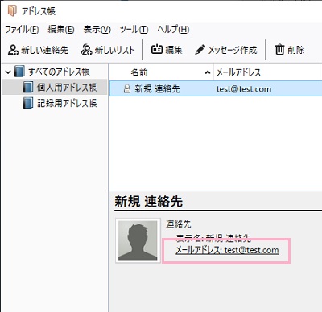Click the contact silhouette photo
Screen dimensions: 322x312
pos(138,240)
